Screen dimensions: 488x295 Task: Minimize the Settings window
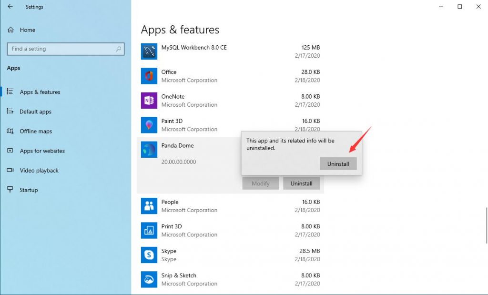tap(441, 7)
